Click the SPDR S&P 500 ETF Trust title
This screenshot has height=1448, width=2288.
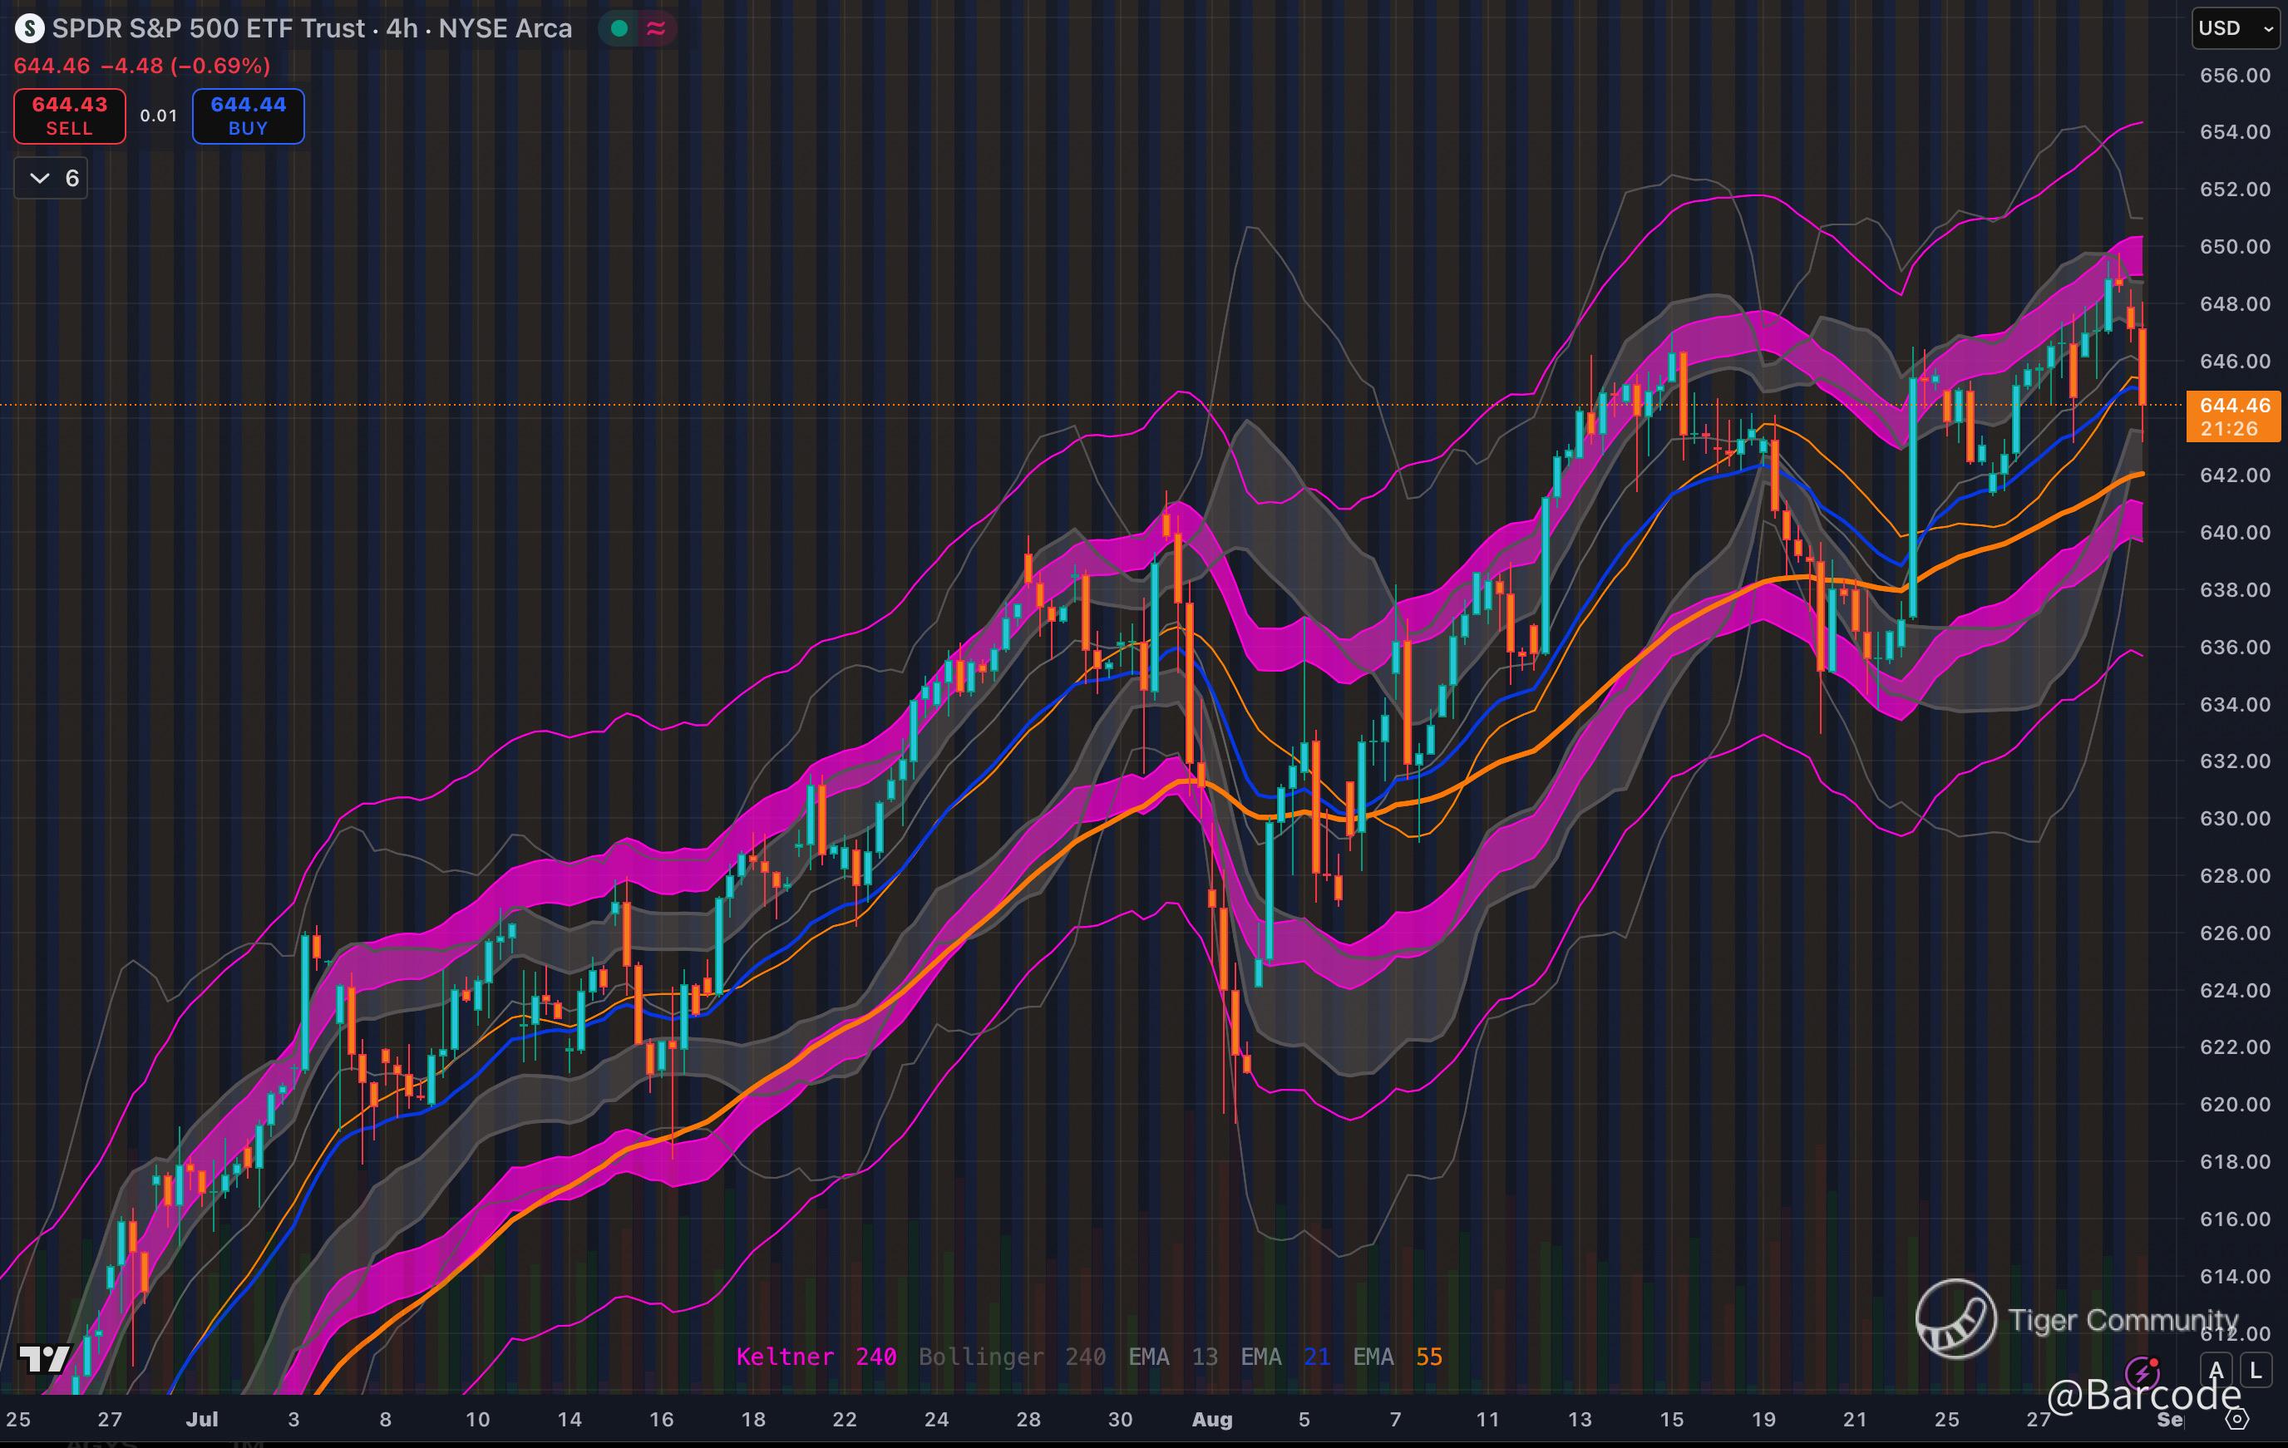point(207,28)
